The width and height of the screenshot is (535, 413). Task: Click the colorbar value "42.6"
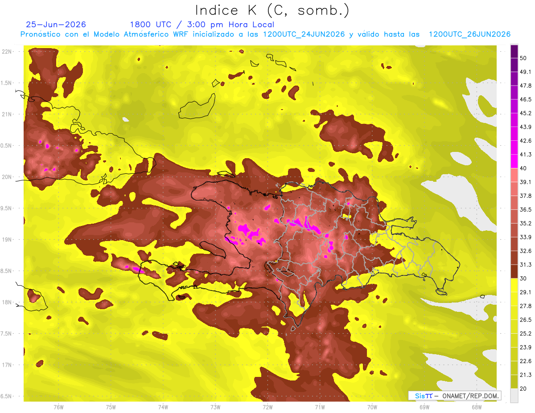click(x=526, y=141)
